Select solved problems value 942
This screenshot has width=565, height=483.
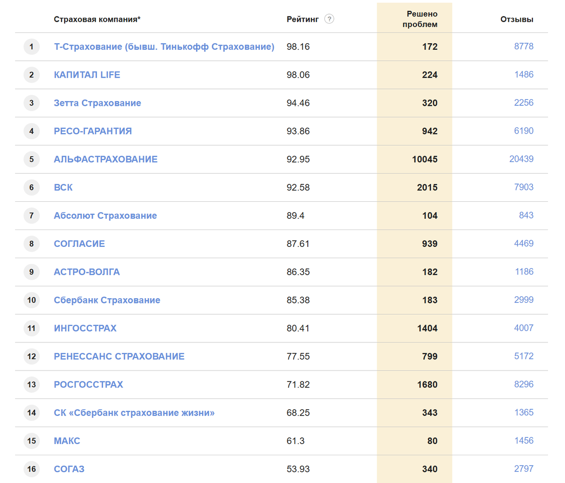tap(430, 131)
